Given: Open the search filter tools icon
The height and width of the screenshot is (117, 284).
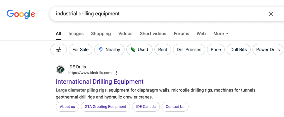Looking at the screenshot, I should [x=59, y=50].
